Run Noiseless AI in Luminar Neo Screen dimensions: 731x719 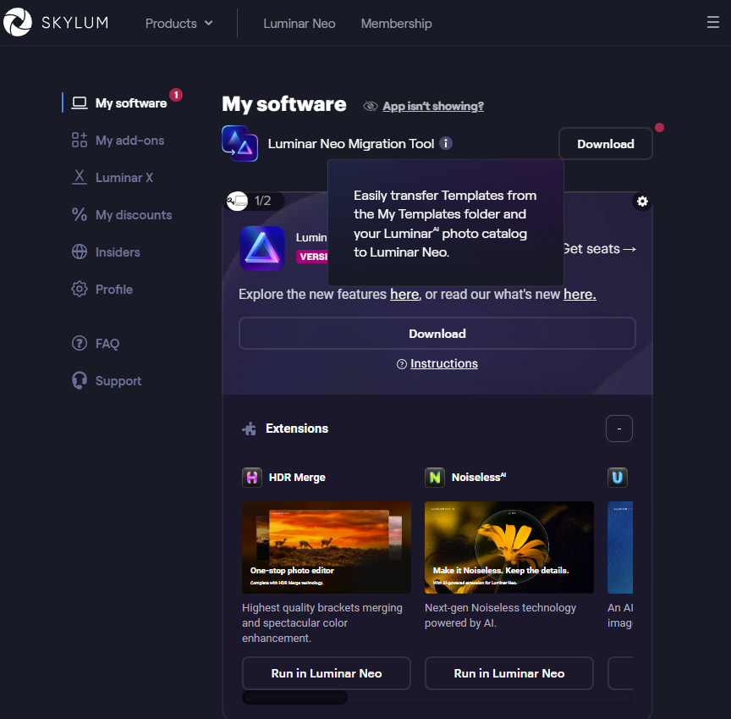pos(509,673)
